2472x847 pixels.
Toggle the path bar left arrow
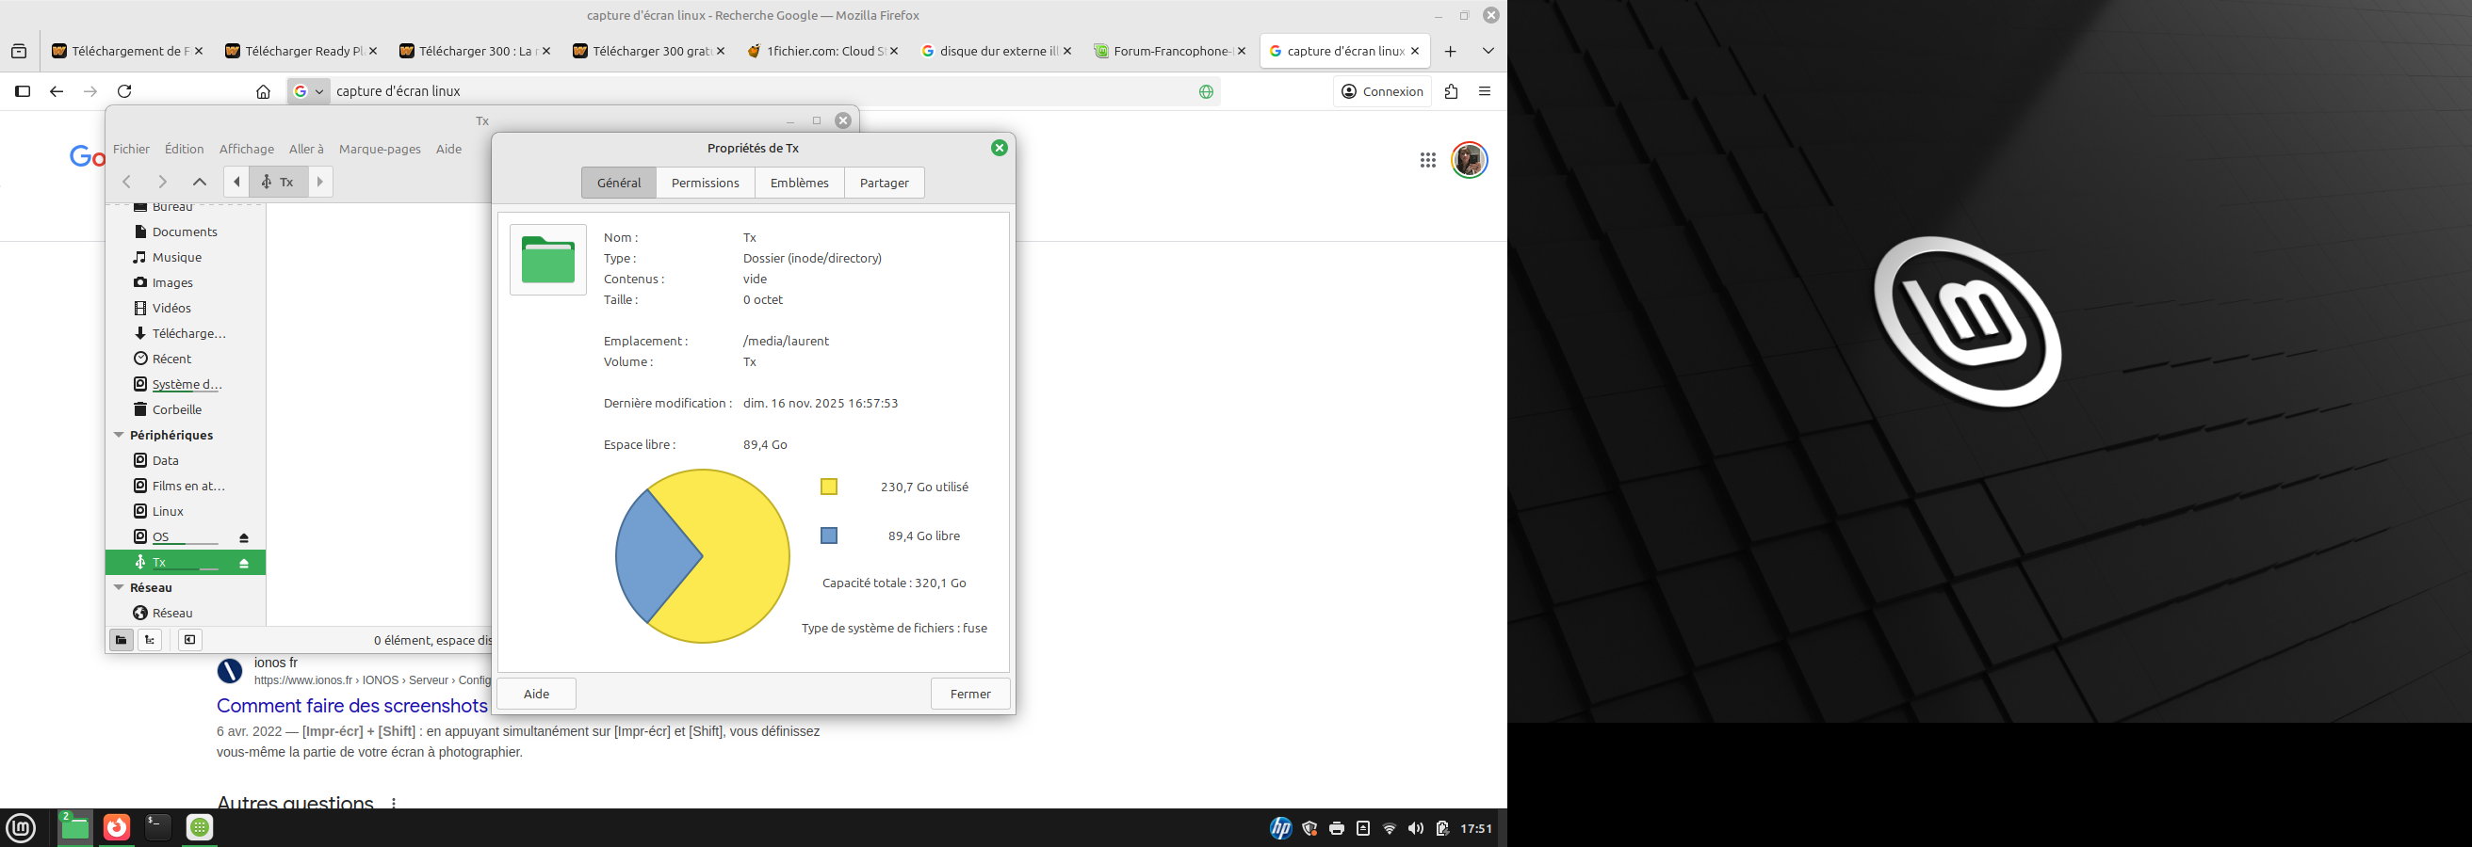[236, 182]
